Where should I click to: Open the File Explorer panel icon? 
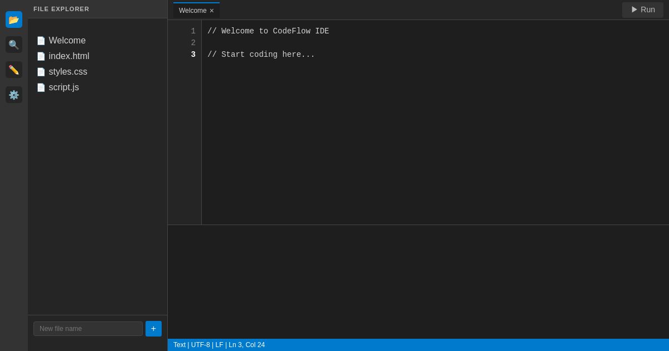[x=14, y=19]
